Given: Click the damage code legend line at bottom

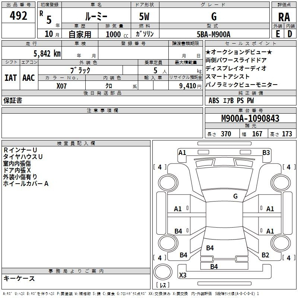Looking at the screenshot, I should coord(131,294).
